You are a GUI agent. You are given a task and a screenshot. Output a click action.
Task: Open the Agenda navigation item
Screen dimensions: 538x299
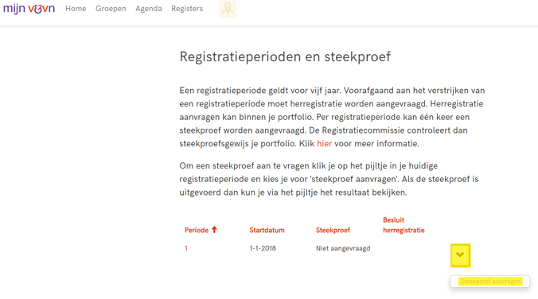[149, 9]
